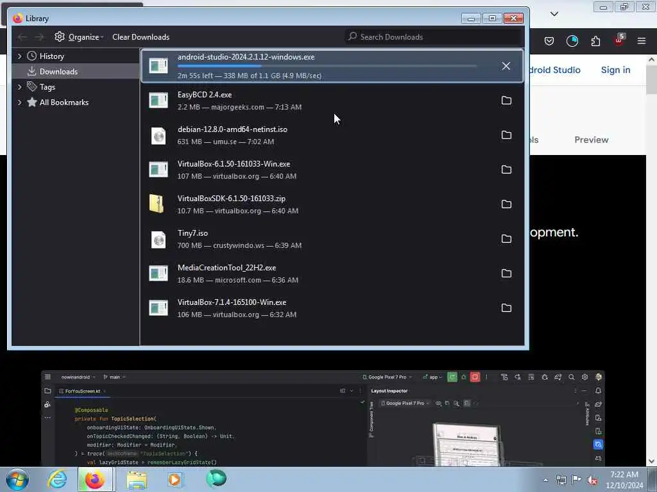657x492 pixels.
Task: Switch to the Preview tab on webpage
Action: click(591, 140)
